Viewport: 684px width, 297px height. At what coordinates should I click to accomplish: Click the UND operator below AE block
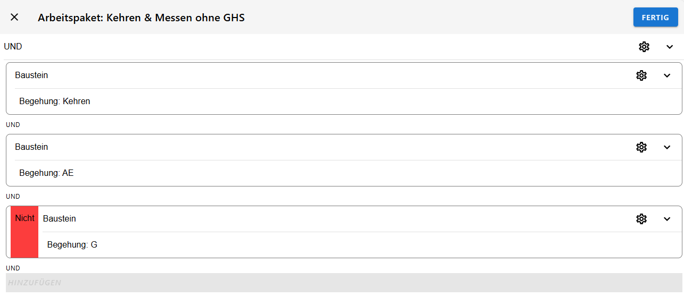13,197
